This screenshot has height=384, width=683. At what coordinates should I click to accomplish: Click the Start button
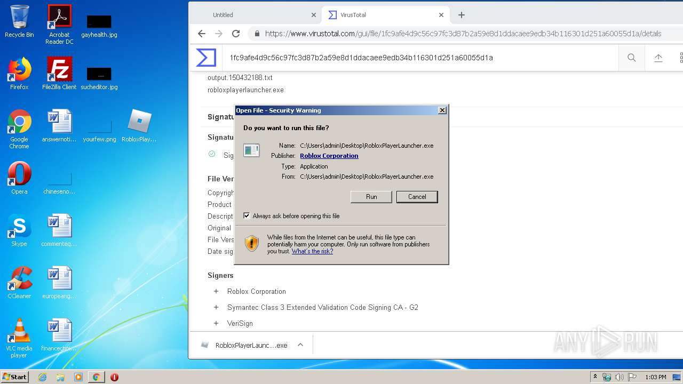tap(15, 377)
